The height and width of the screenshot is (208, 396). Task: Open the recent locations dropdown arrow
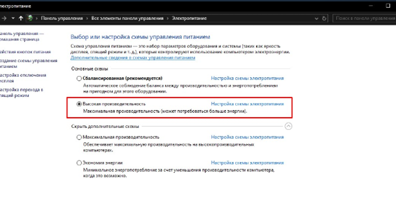click(x=13, y=18)
